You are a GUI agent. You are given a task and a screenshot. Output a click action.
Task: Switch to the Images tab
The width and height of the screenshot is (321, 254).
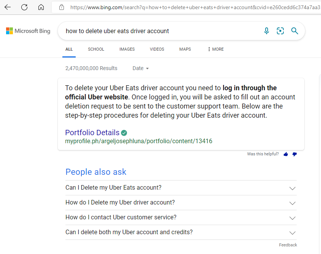coord(127,49)
